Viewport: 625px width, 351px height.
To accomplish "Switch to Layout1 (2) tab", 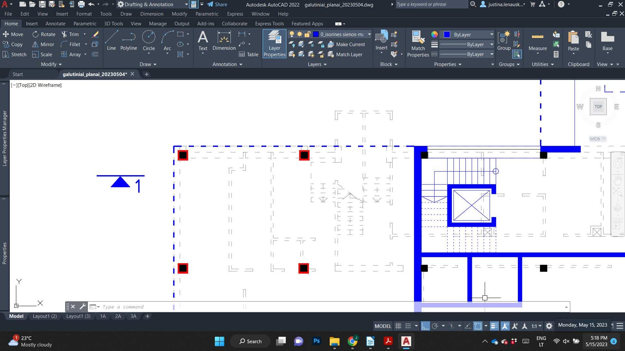I will click(x=45, y=316).
